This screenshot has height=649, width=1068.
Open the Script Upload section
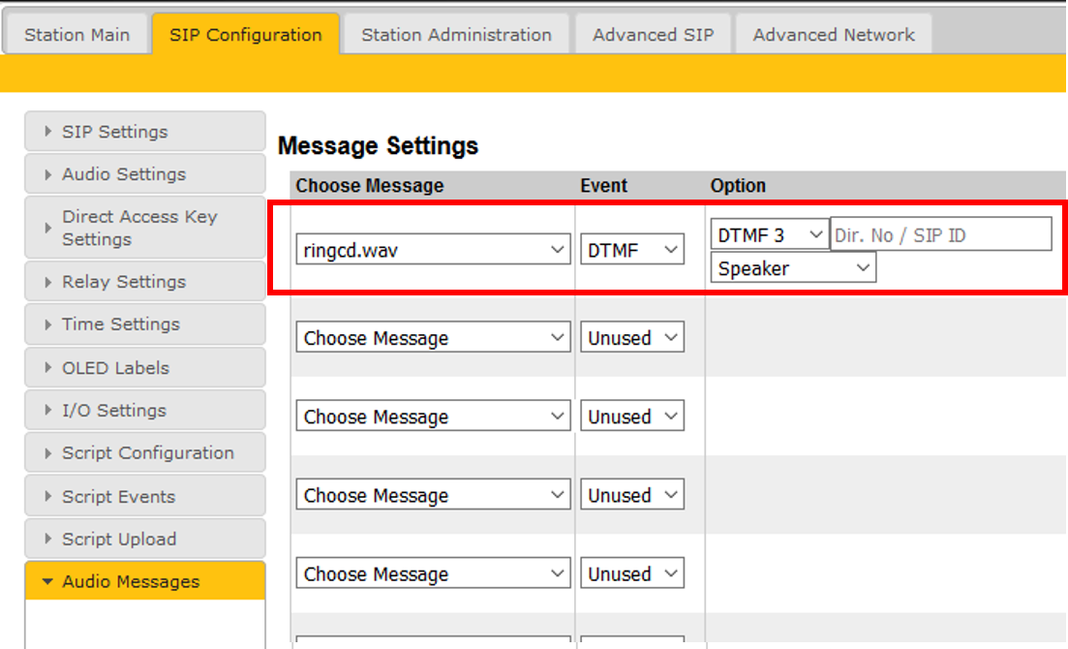(144, 540)
